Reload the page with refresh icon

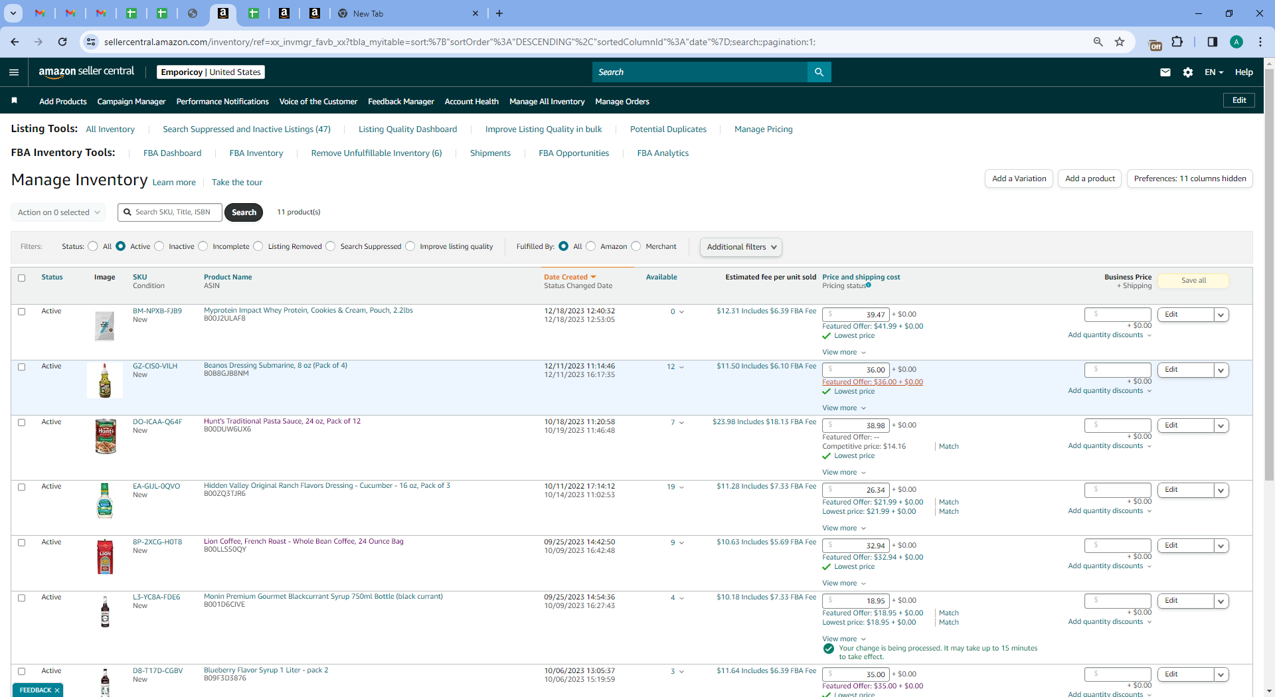[x=62, y=42]
